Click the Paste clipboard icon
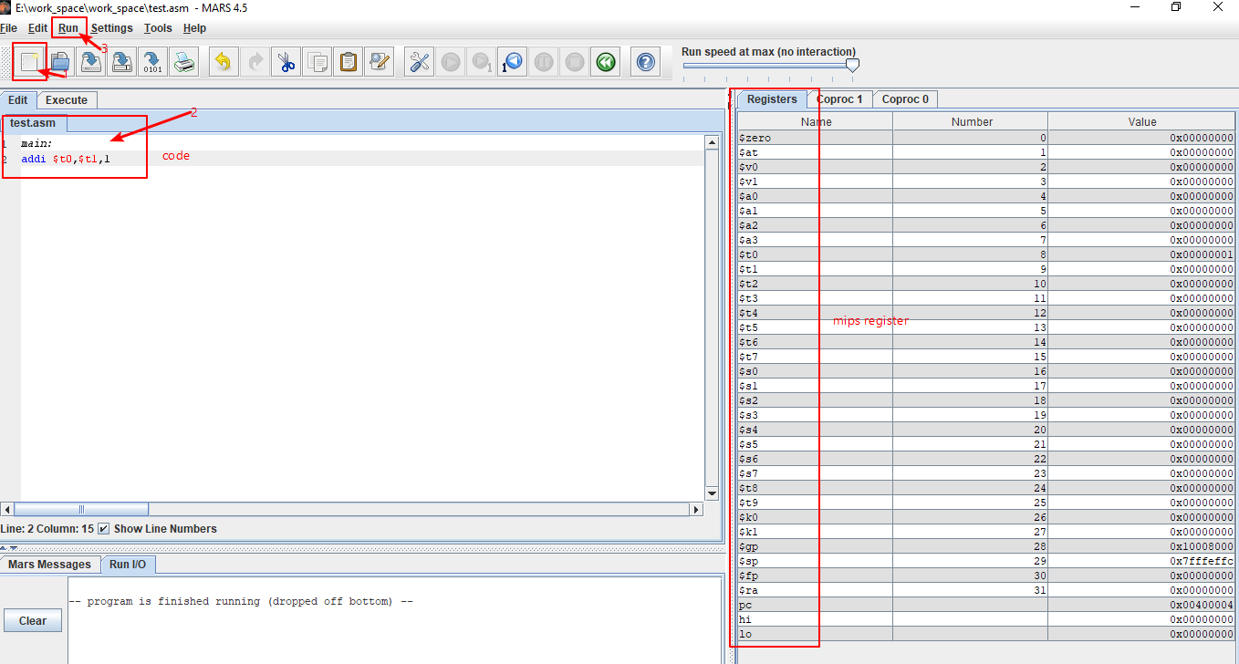 click(347, 61)
